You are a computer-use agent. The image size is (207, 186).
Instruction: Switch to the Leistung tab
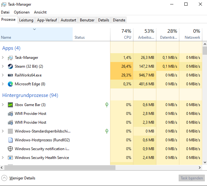26,20
